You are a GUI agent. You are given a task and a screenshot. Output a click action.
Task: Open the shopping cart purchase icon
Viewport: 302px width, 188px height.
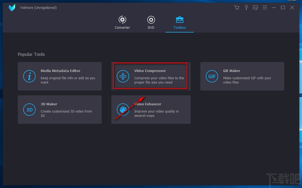237,8
